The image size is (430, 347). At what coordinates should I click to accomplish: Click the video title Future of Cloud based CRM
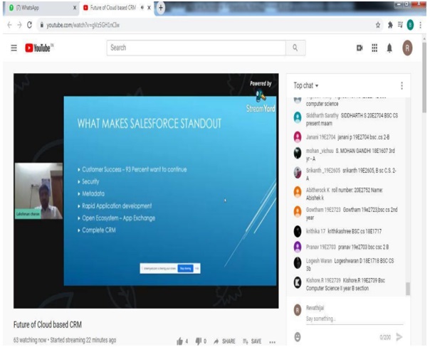[48, 325]
